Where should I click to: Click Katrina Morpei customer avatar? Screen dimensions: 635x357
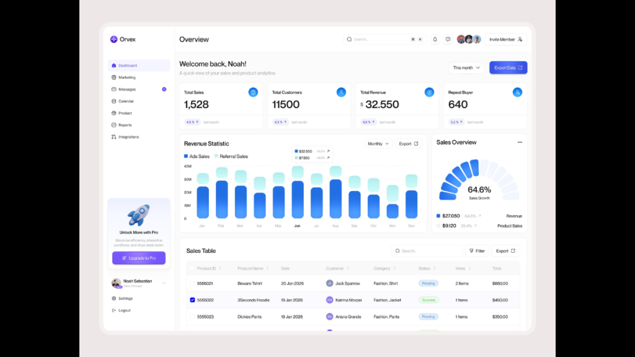[x=330, y=300]
